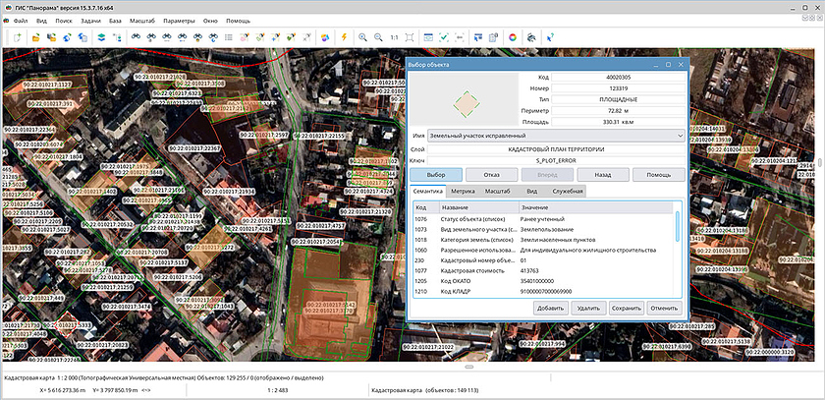Click the lightning bolt toolbar icon
Image resolution: width=825 pixels, height=400 pixels.
point(344,36)
